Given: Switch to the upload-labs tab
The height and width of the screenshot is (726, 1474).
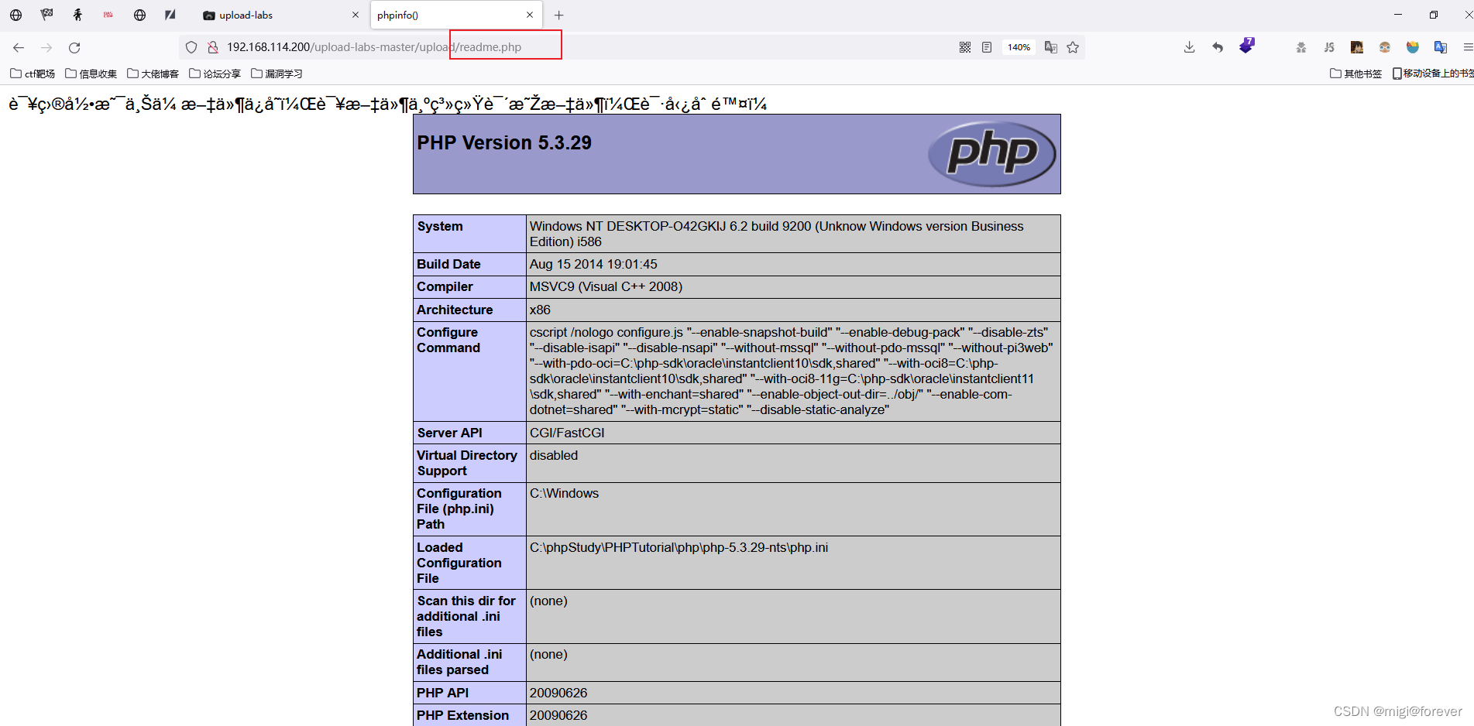Looking at the screenshot, I should point(275,15).
